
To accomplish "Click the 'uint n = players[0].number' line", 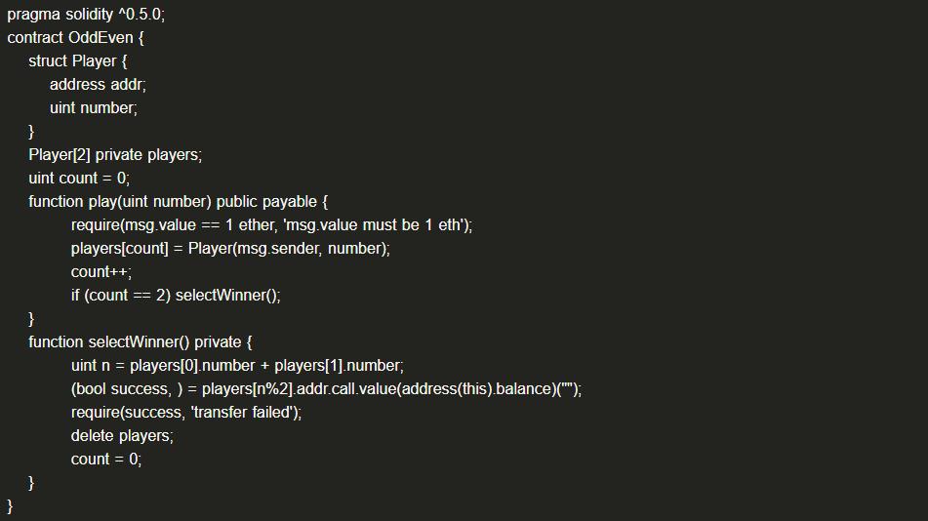I will (237, 366).
